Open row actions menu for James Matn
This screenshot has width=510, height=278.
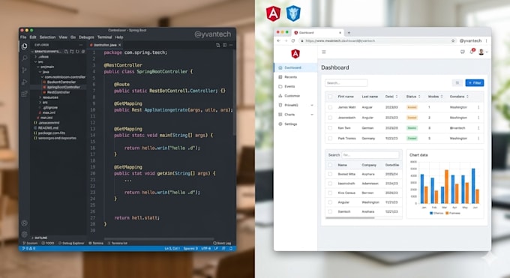pos(478,107)
